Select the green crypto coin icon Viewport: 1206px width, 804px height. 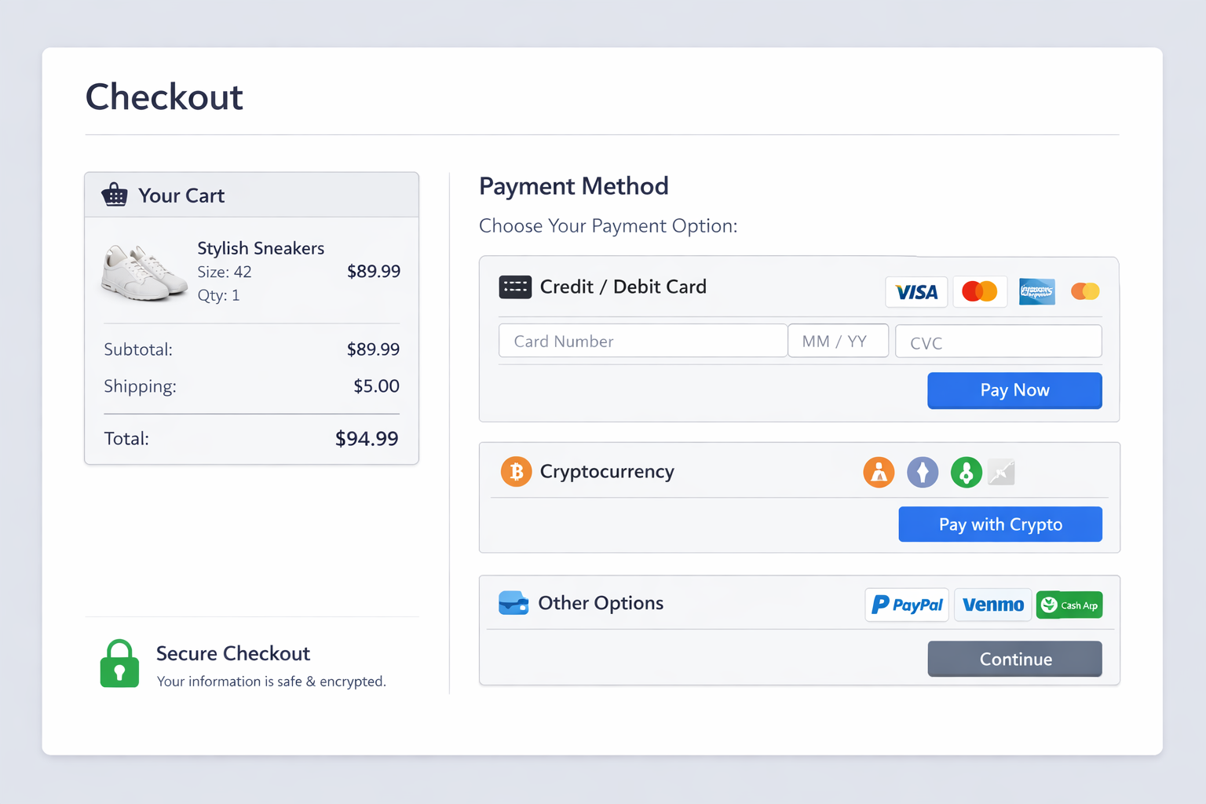966,473
